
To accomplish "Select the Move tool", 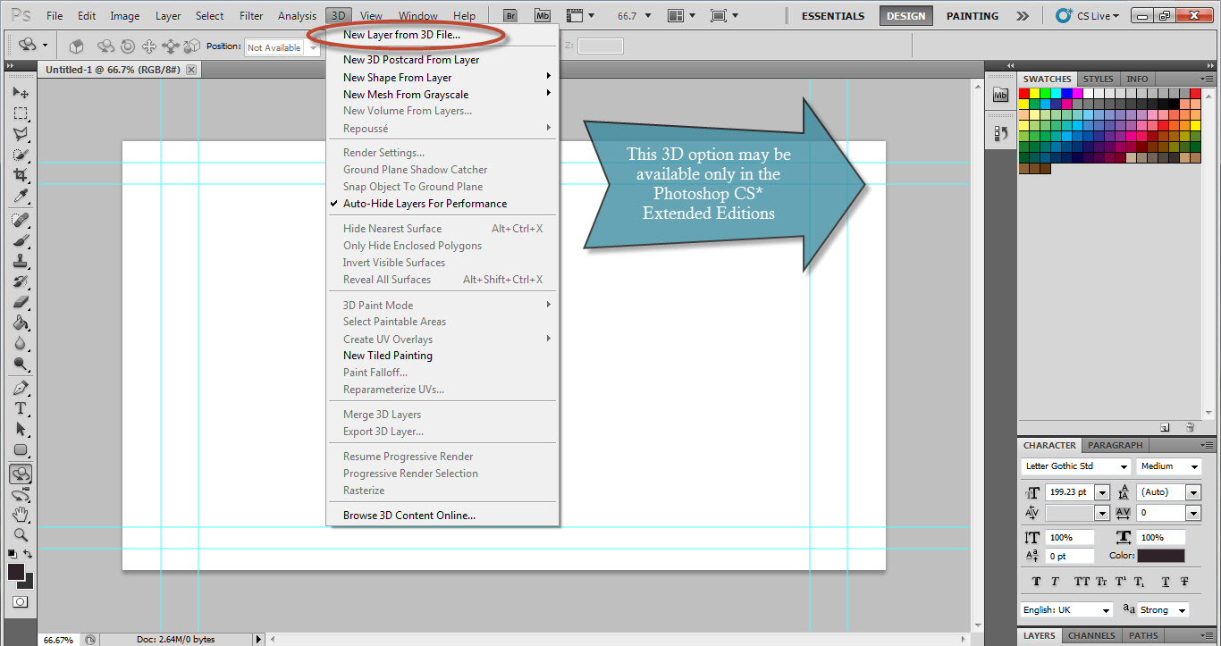I will point(20,93).
